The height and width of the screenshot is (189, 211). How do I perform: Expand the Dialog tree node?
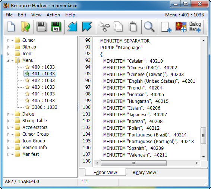coord(8,114)
